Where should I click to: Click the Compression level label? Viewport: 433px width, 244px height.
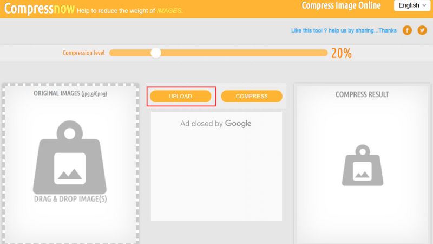pos(84,53)
